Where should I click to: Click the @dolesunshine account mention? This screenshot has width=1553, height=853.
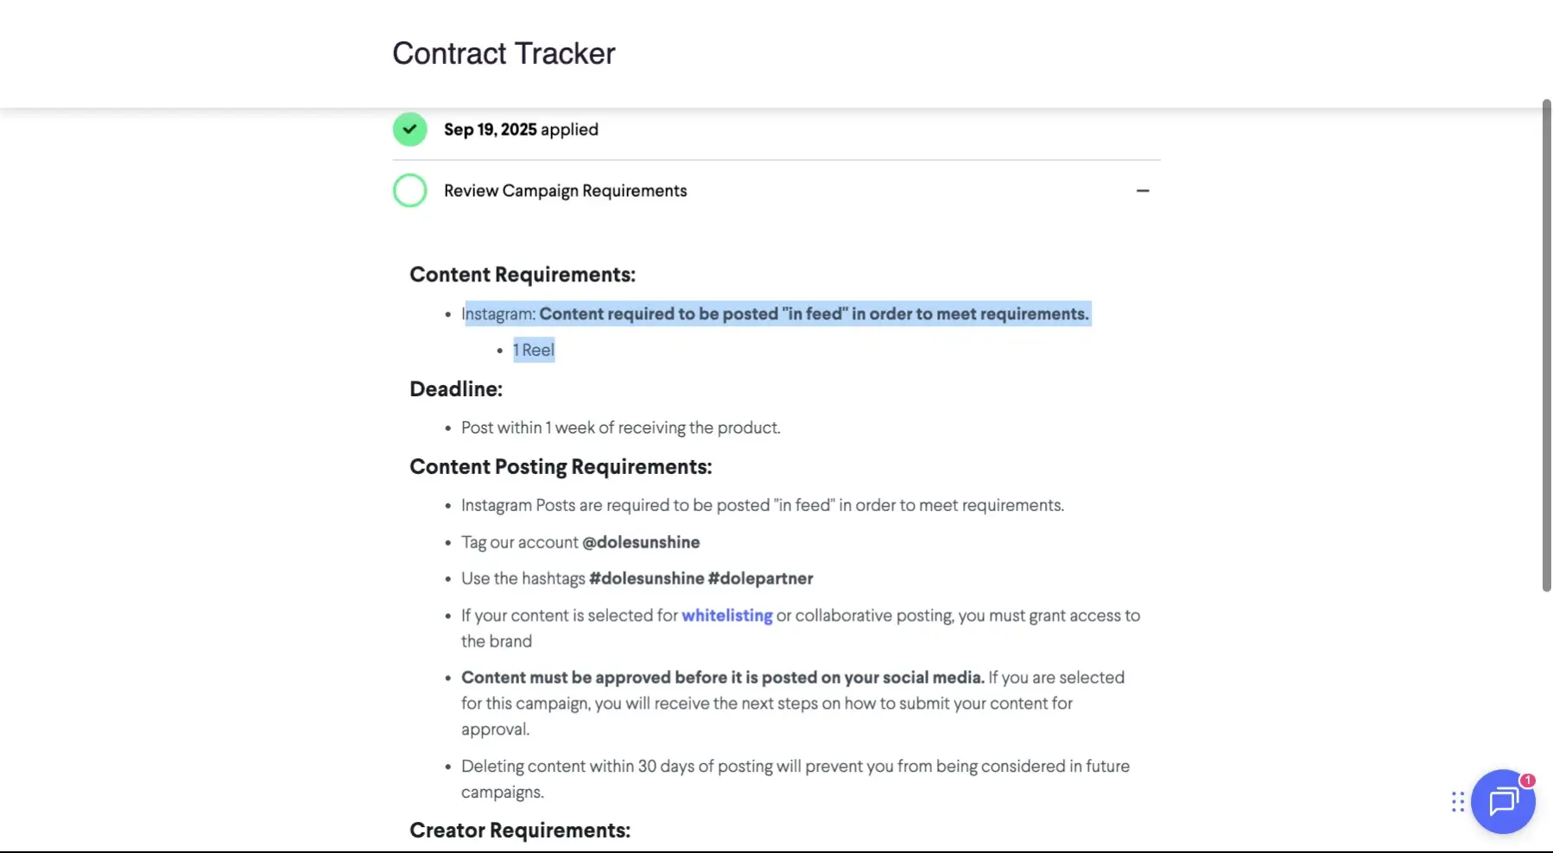pos(642,542)
